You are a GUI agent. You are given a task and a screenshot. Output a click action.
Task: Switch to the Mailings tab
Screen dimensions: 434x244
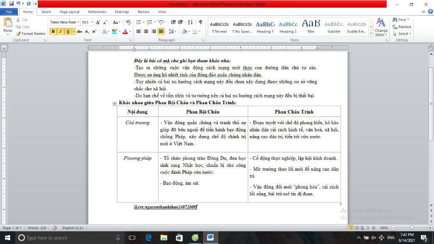[122, 12]
